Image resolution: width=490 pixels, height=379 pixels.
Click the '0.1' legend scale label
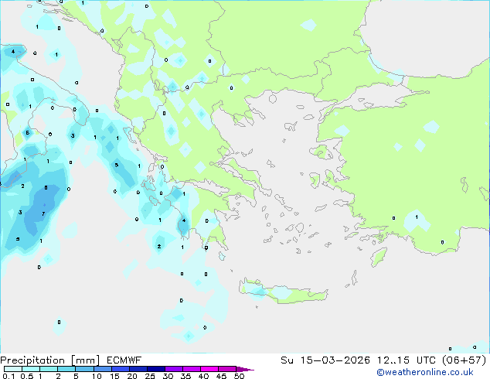pos(9,376)
